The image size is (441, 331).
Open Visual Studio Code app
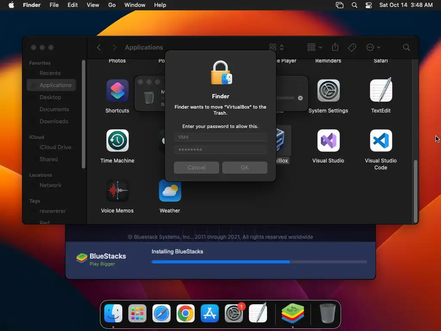tap(381, 141)
